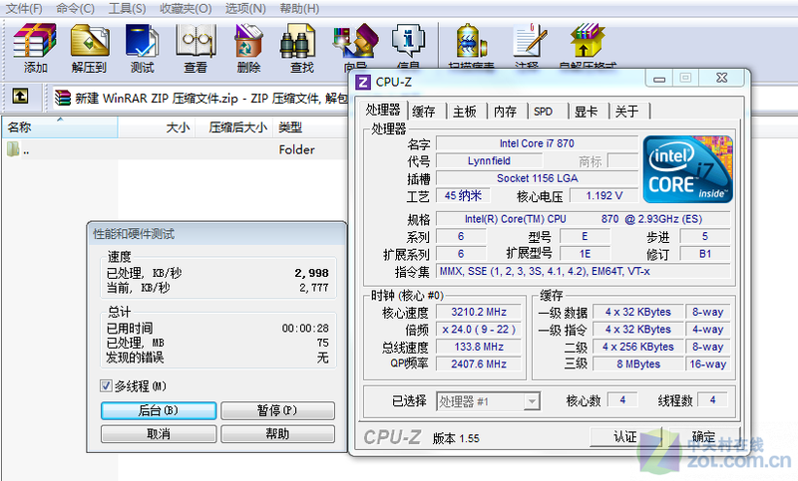798x481 pixels.
Task: Click the 认证 validate button in CPU-Z
Action: tap(626, 437)
